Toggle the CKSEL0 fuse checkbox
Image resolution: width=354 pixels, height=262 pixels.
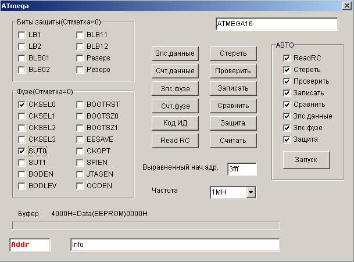[x=22, y=105]
